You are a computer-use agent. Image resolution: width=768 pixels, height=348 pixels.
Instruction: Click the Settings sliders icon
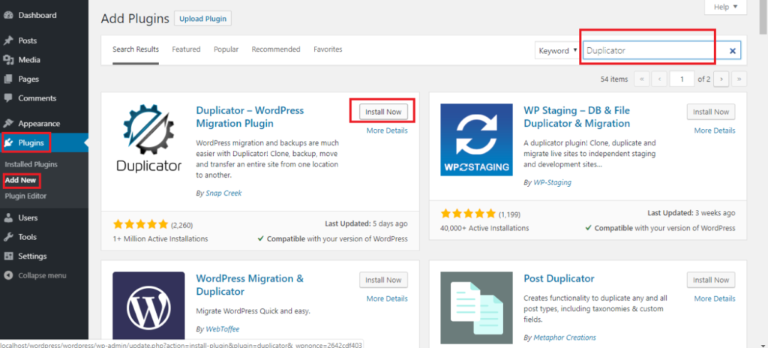point(7,256)
